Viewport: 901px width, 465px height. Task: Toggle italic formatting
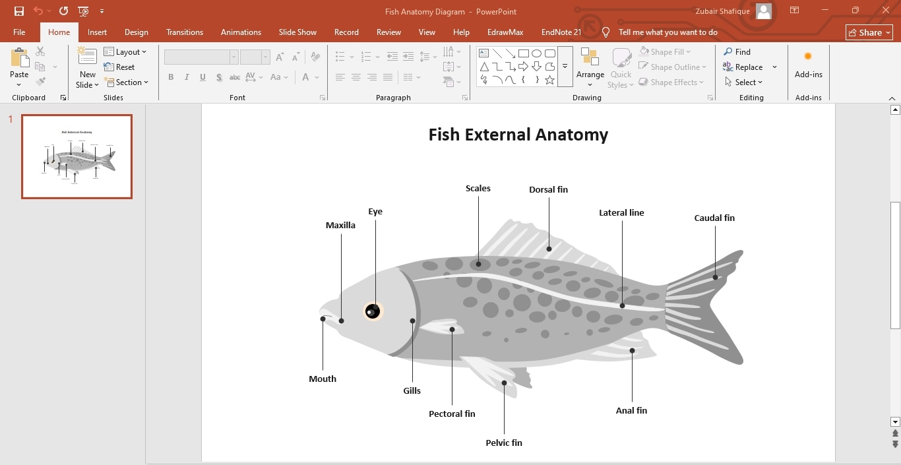point(186,77)
